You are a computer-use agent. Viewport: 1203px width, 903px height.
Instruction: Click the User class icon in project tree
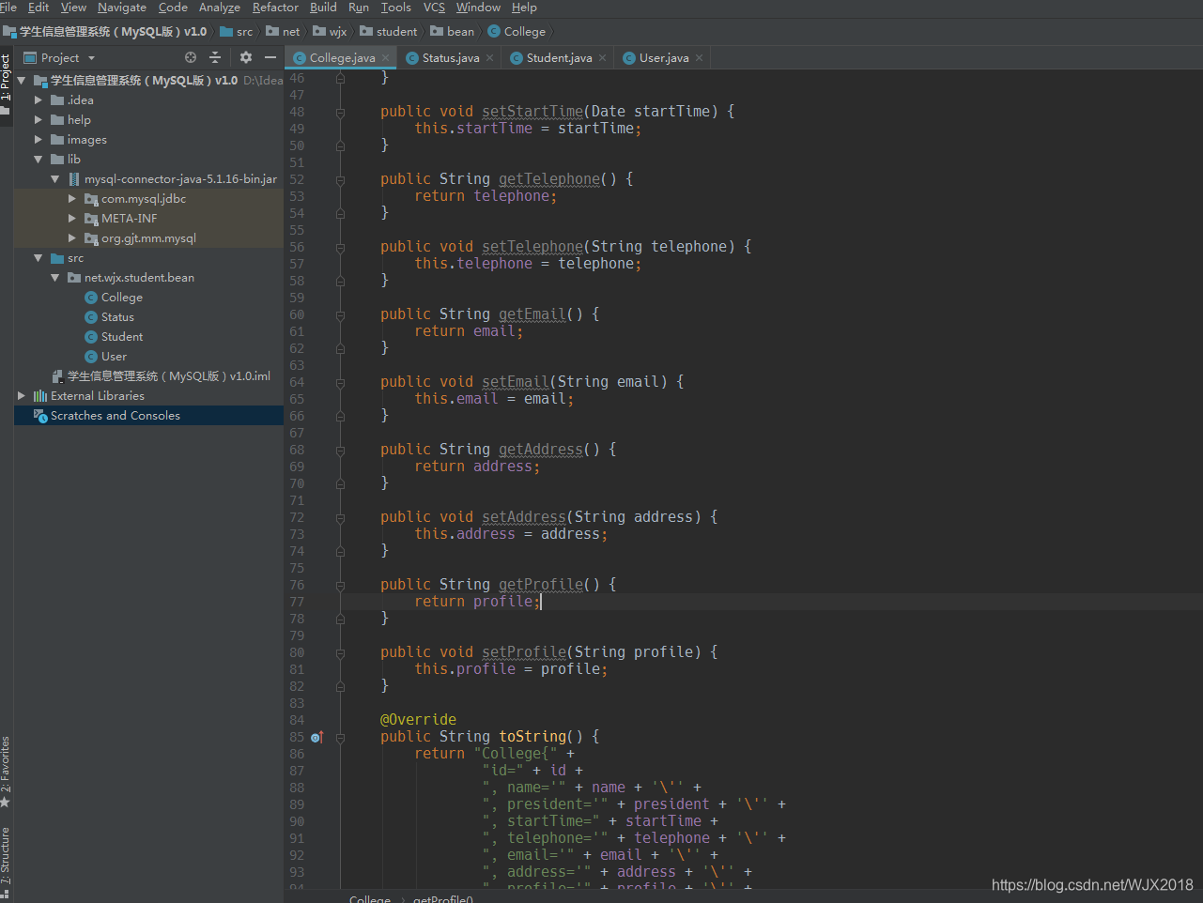click(x=91, y=357)
